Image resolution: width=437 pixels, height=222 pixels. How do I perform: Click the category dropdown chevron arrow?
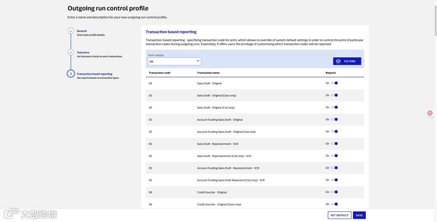[x=198, y=61]
